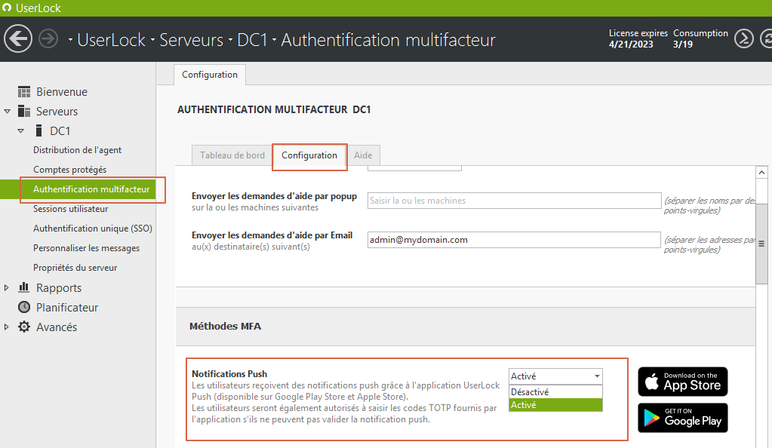The width and height of the screenshot is (772, 448).
Task: Open Authentification multifacteur in sidebar
Action: 91,189
